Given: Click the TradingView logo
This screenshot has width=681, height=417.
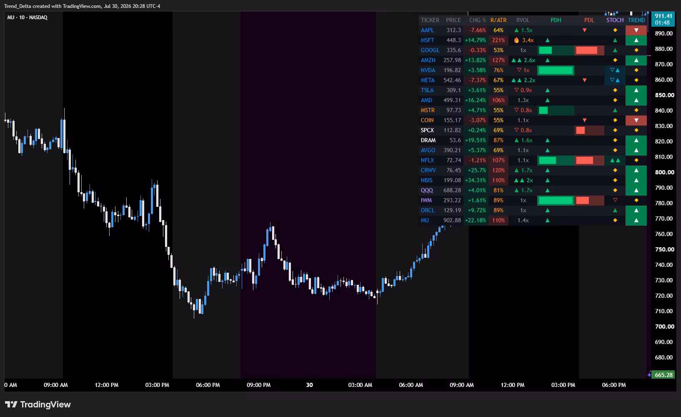Looking at the screenshot, I should (38, 404).
